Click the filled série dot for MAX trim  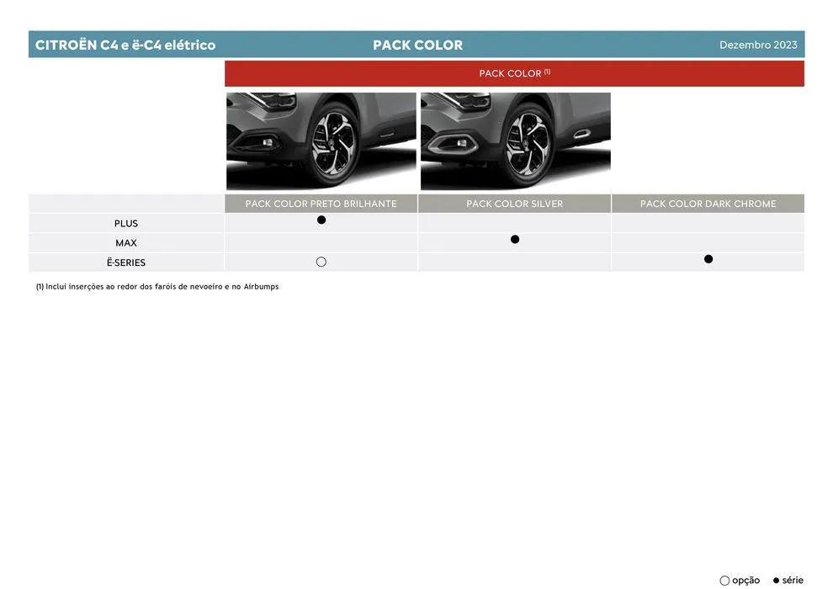click(x=514, y=239)
